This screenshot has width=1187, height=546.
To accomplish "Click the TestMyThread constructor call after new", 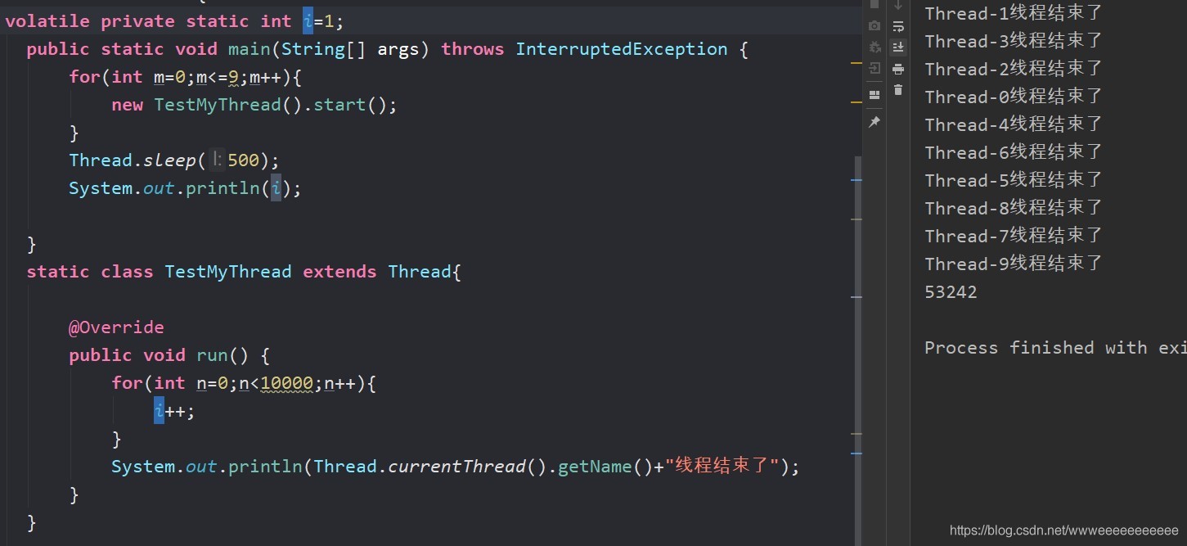I will pos(218,105).
